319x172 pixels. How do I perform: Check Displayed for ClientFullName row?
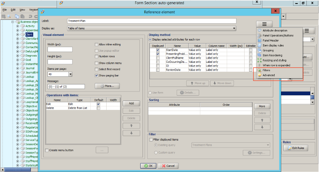click(x=158, y=58)
